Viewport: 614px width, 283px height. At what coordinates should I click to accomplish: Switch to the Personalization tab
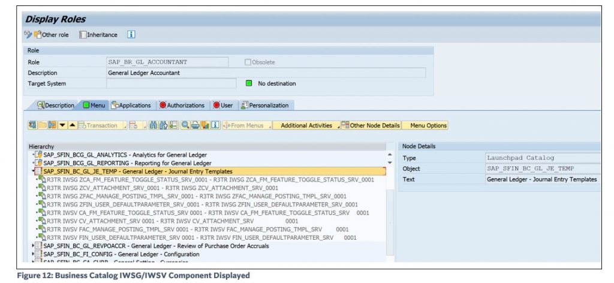click(x=264, y=106)
